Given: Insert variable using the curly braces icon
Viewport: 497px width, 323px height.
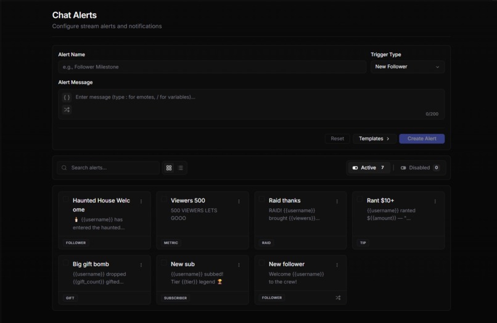Looking at the screenshot, I should (x=67, y=97).
